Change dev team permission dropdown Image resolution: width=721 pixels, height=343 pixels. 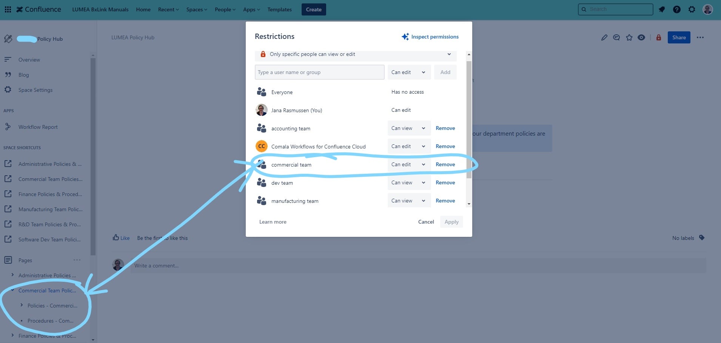pos(409,182)
